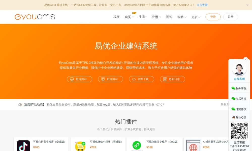
Task: Click the 业务客服 WeChat entry
Action: pos(239,88)
